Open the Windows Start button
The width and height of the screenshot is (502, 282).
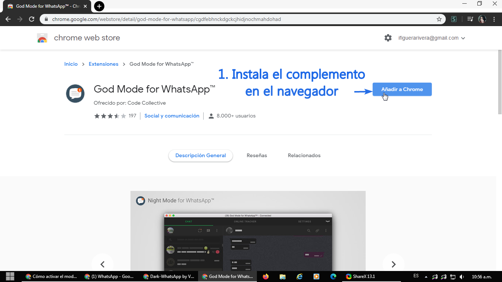[x=10, y=276]
